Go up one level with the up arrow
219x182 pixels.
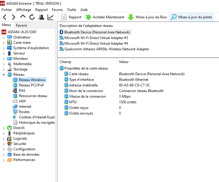(x=23, y=17)
